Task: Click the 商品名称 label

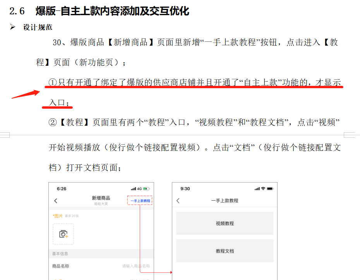Action: point(61,266)
